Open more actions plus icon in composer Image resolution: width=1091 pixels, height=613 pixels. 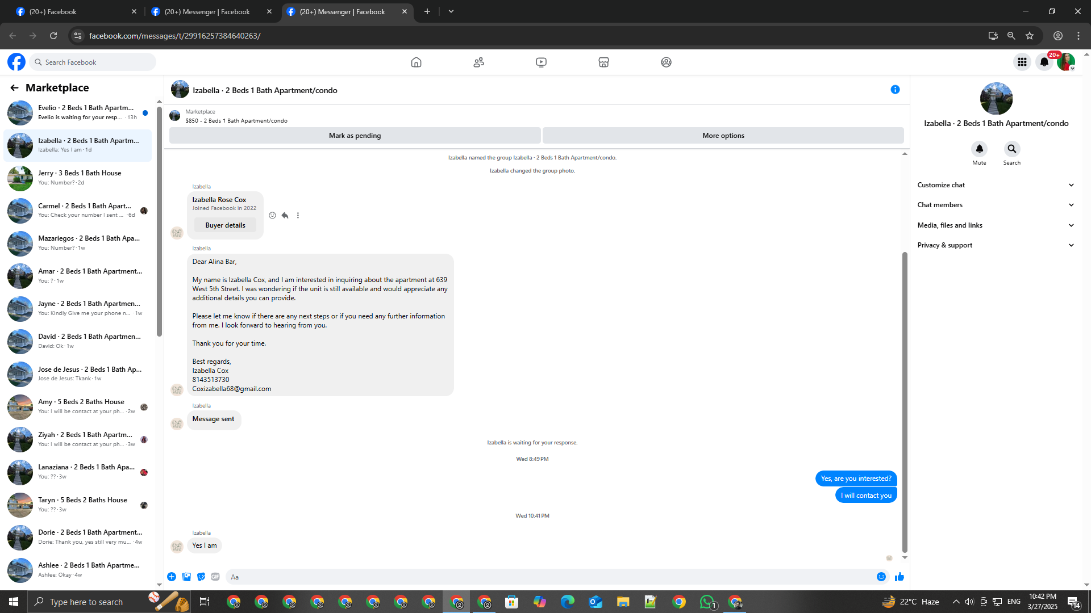point(172,577)
